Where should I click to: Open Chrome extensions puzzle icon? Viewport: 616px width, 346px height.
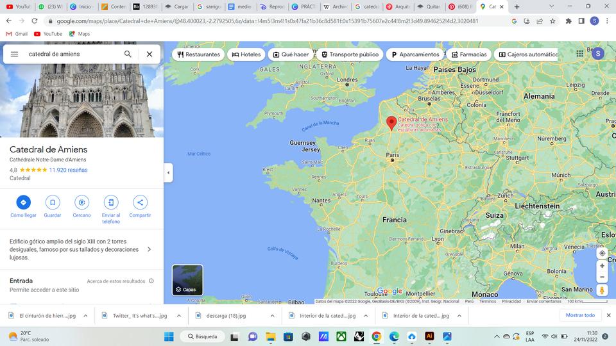click(569, 21)
